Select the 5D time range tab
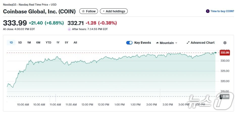The image size is (237, 113). [20, 42]
